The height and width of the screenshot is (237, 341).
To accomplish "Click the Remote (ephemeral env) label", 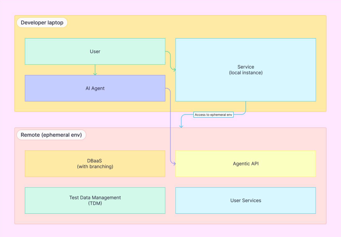I will point(51,135).
